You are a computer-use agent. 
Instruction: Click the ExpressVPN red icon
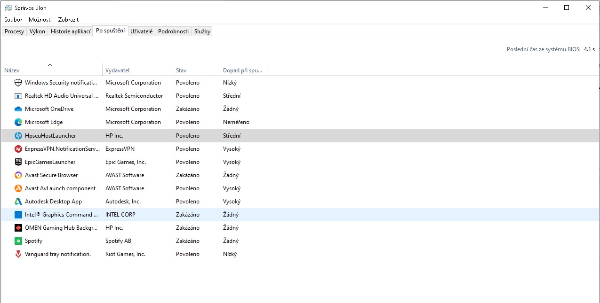click(18, 149)
